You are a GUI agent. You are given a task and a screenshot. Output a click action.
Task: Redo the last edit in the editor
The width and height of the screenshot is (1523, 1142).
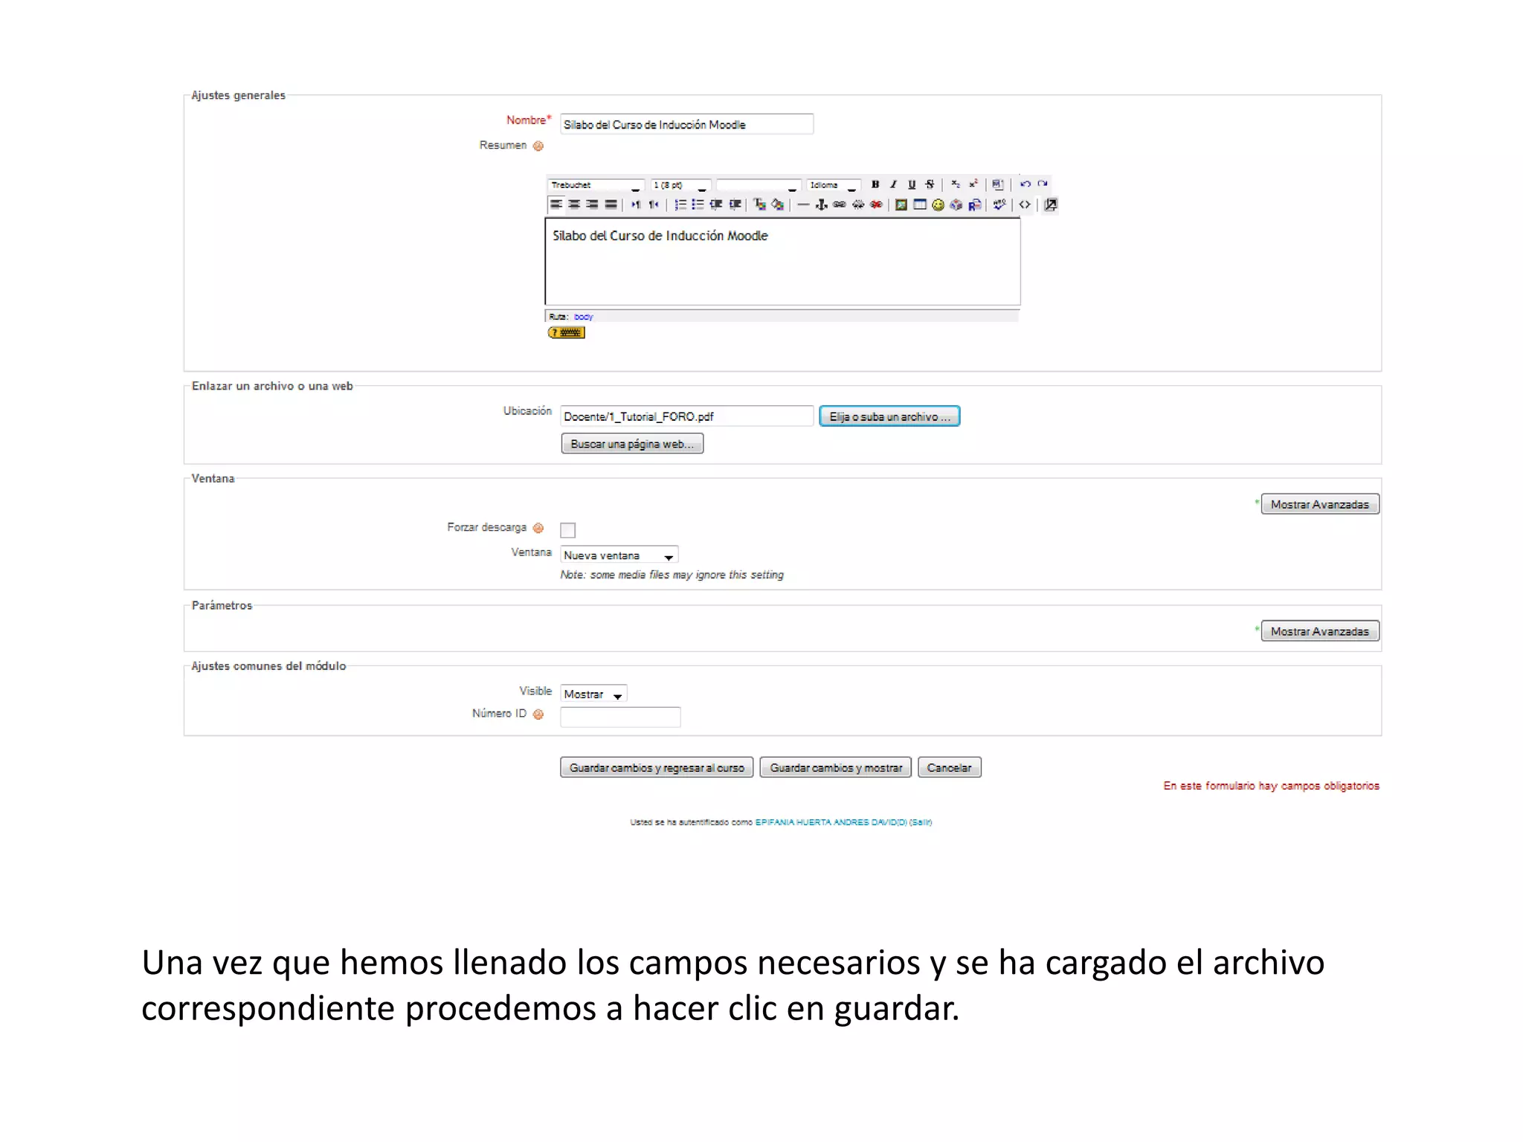pyautogui.click(x=1043, y=184)
